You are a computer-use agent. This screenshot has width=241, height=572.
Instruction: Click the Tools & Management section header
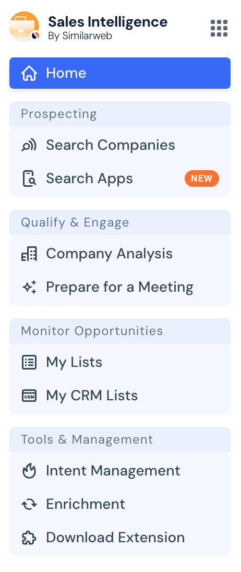click(120, 439)
